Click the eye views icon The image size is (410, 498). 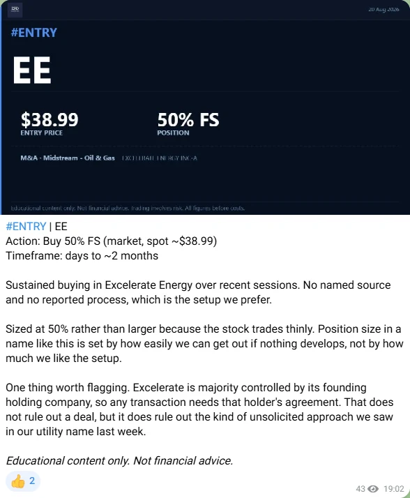[x=373, y=489]
